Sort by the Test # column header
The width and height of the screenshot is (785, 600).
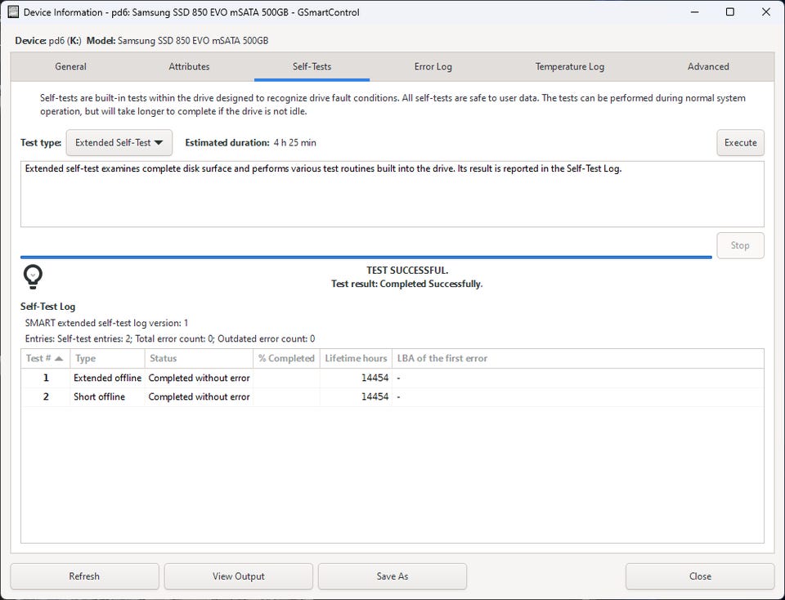pyautogui.click(x=45, y=358)
